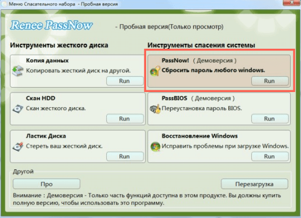Click the Восстановление Windows logo icon

[155, 147]
